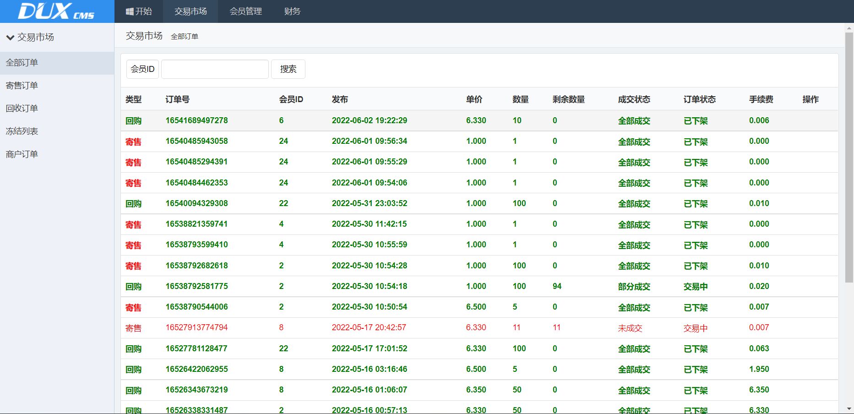The height and width of the screenshot is (414, 854).
Task: Click date 2022-05-30 11:42:15
Action: 370,224
